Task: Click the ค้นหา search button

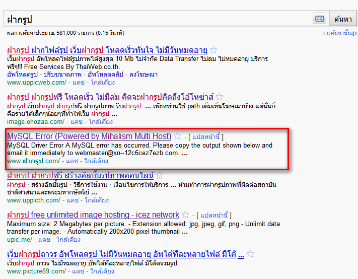Action: [343, 19]
